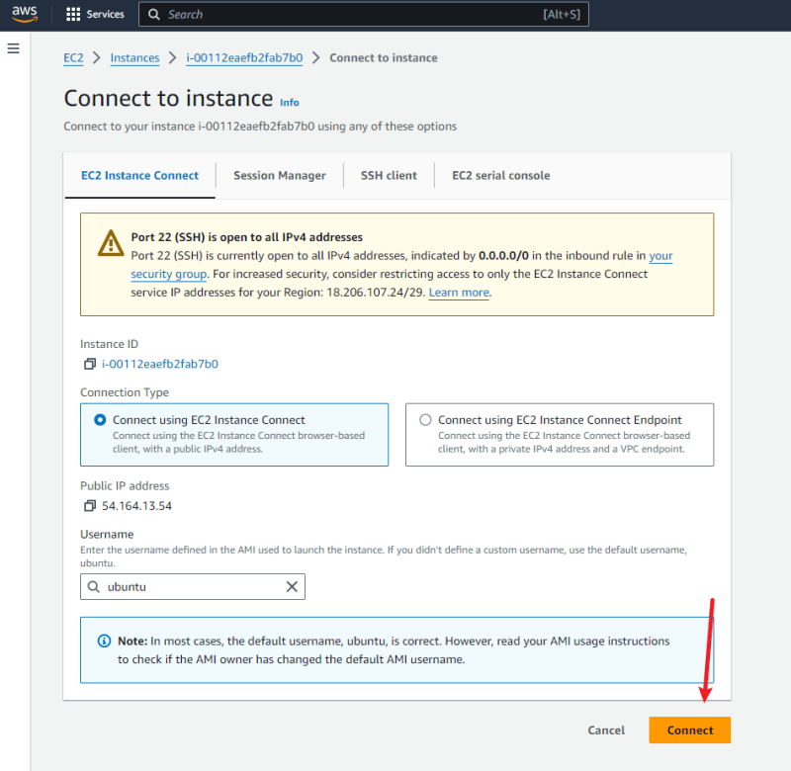The width and height of the screenshot is (791, 771).
Task: Click the info circle icon in the Note box
Action: click(104, 641)
